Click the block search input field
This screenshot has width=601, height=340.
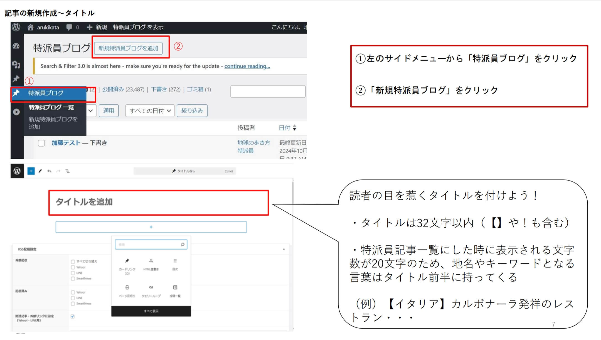pyautogui.click(x=151, y=244)
